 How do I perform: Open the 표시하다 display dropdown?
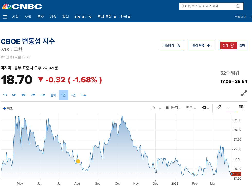tap(173, 108)
